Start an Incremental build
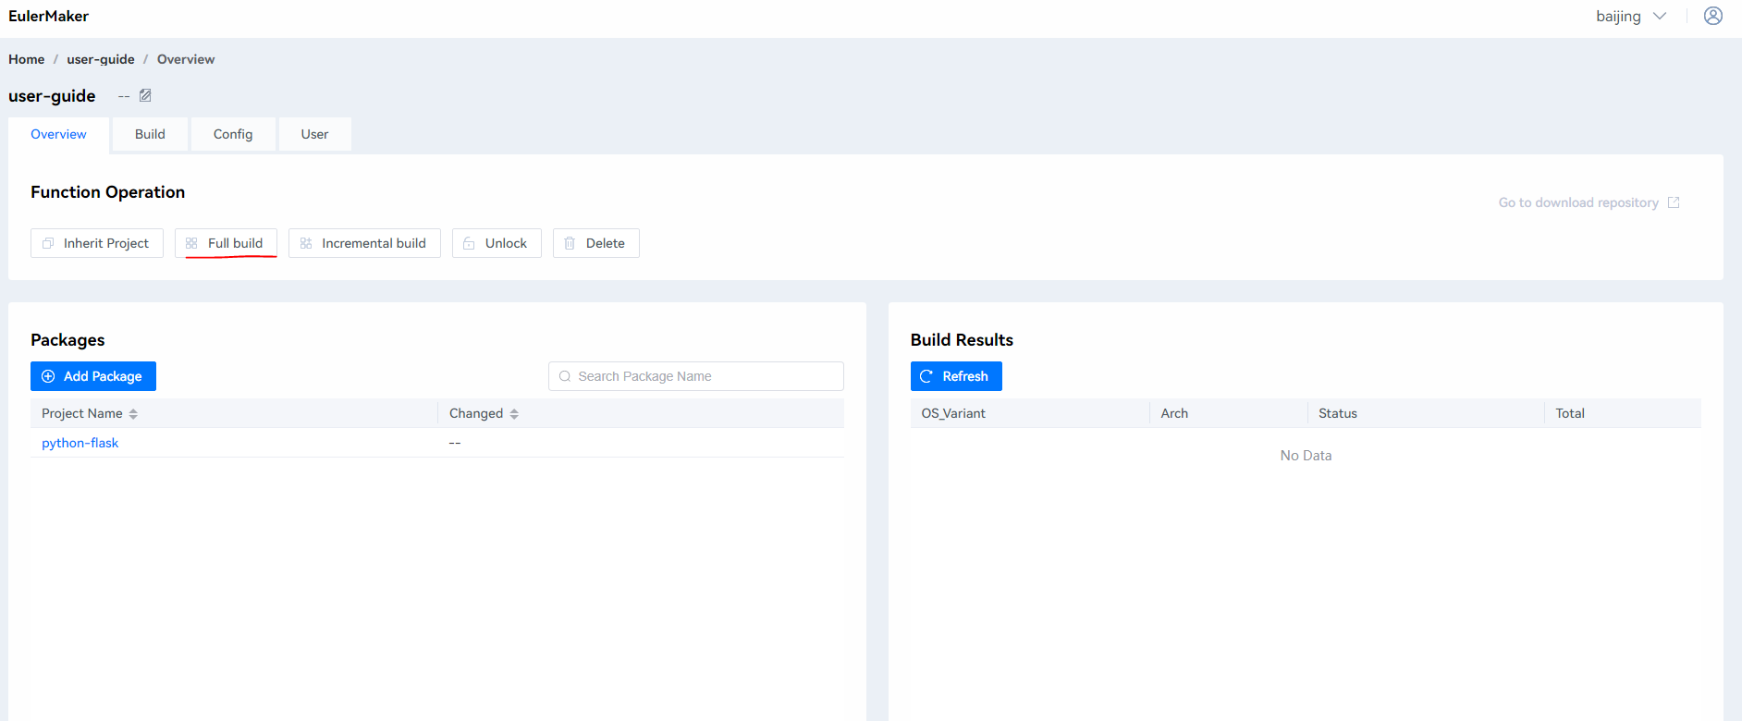This screenshot has height=721, width=1742. 364,243
